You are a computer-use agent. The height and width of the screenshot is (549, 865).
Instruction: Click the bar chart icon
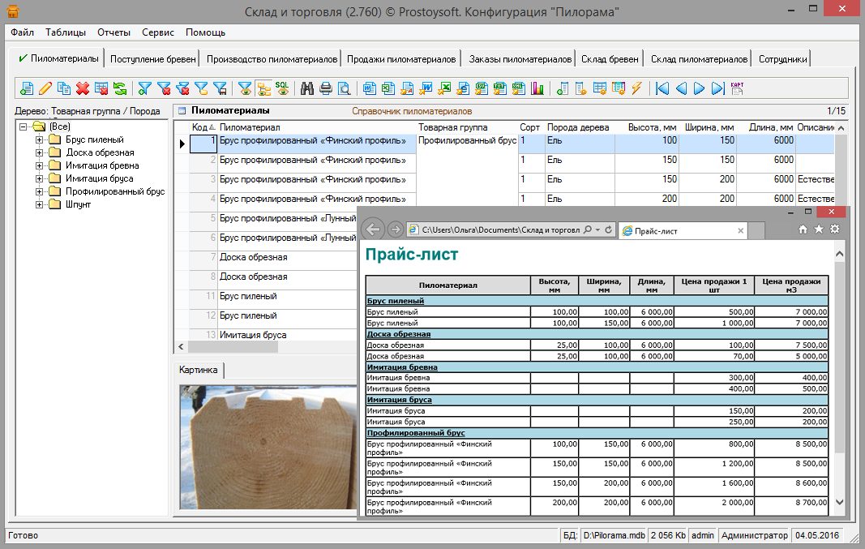click(x=537, y=88)
